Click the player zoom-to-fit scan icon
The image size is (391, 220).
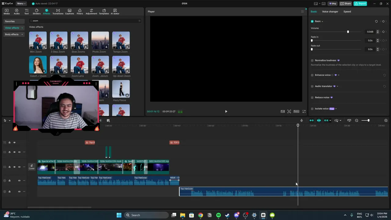coord(289,112)
